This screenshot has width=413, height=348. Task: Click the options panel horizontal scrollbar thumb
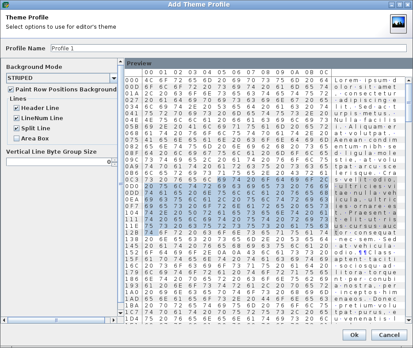tap(56, 320)
